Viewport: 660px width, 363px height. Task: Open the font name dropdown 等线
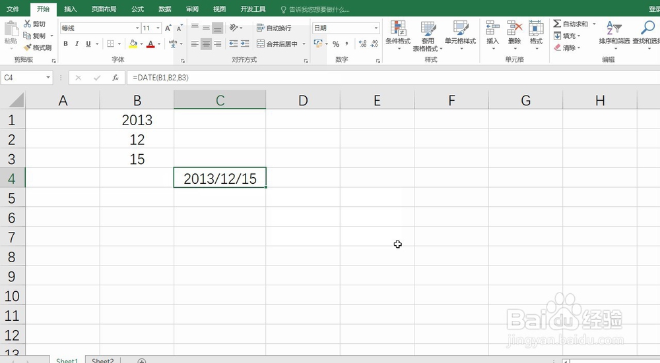pyautogui.click(x=137, y=28)
